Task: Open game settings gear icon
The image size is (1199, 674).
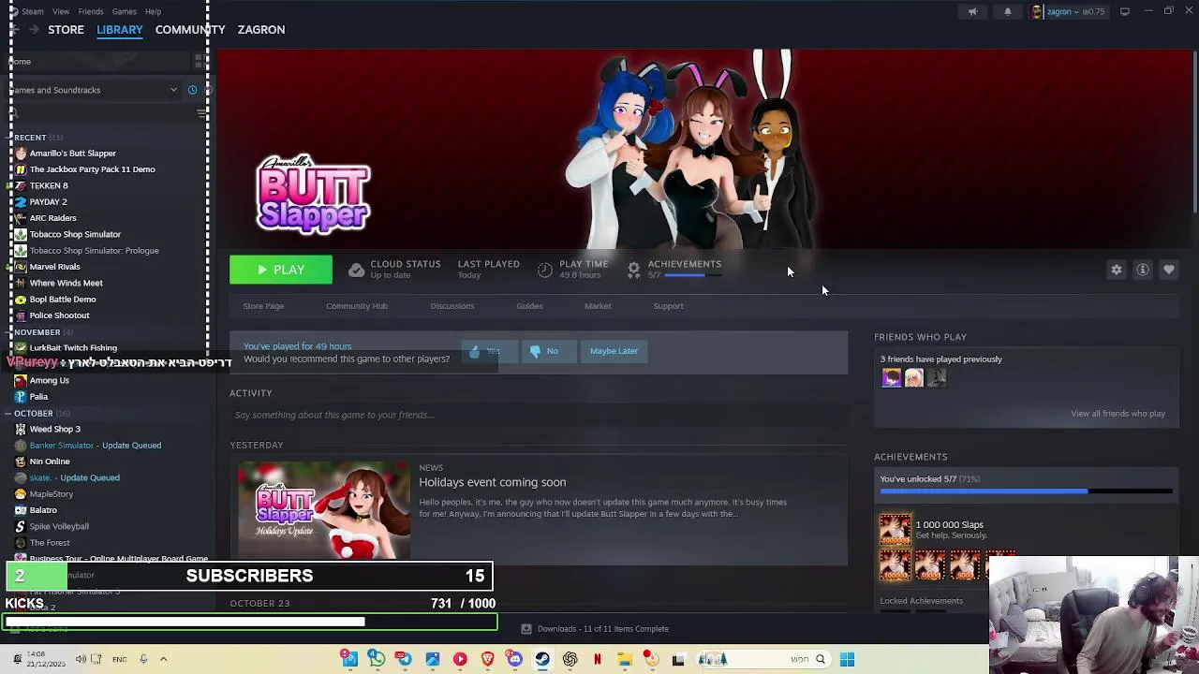Action: (x=1117, y=270)
